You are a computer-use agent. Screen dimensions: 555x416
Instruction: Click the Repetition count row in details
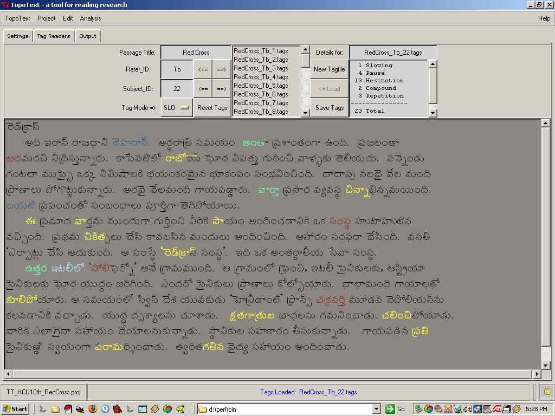coord(381,96)
